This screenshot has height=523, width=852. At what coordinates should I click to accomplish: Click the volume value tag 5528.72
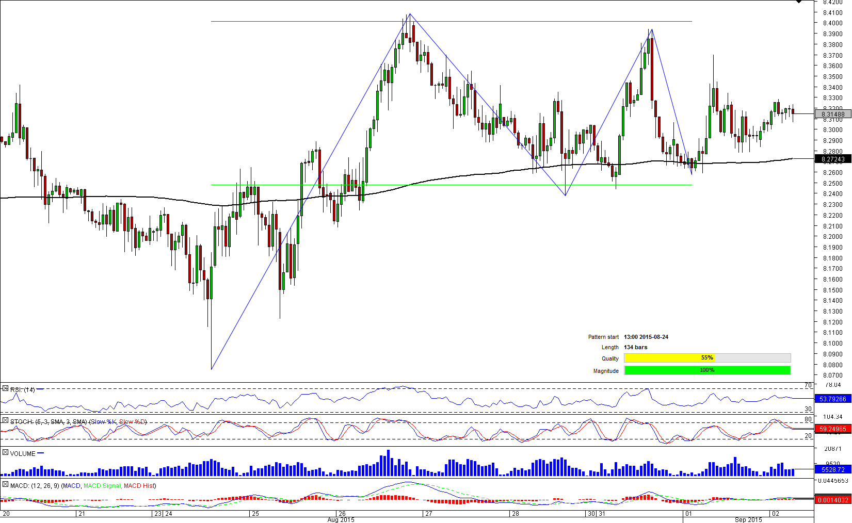pos(832,469)
